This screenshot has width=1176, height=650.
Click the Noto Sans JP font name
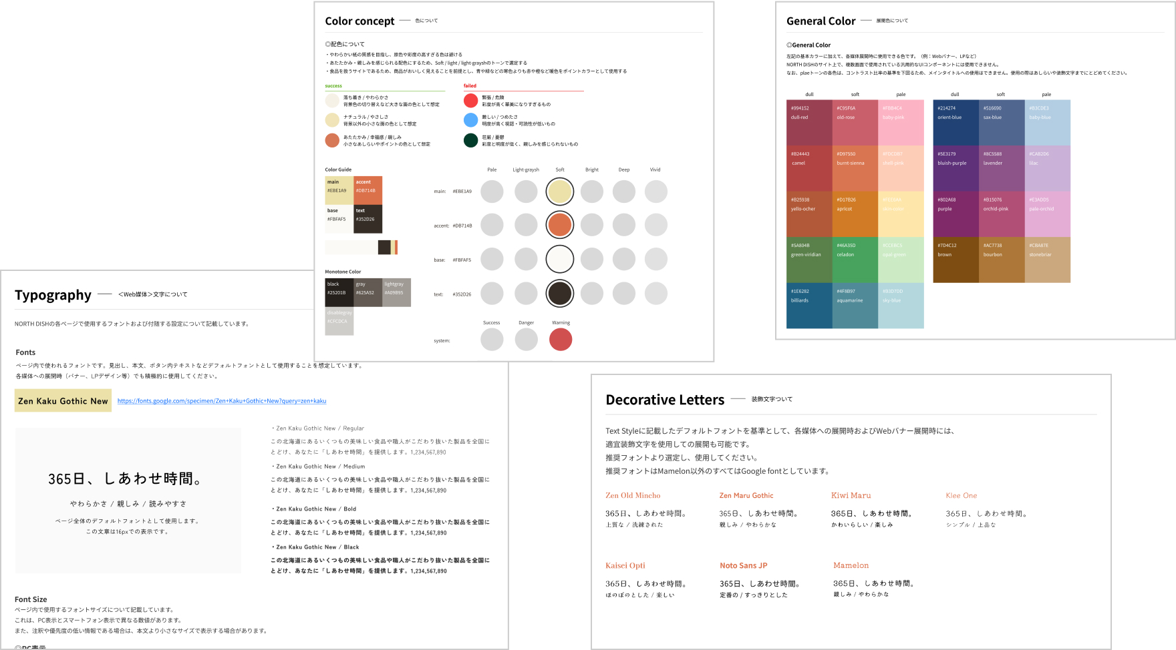tap(743, 566)
